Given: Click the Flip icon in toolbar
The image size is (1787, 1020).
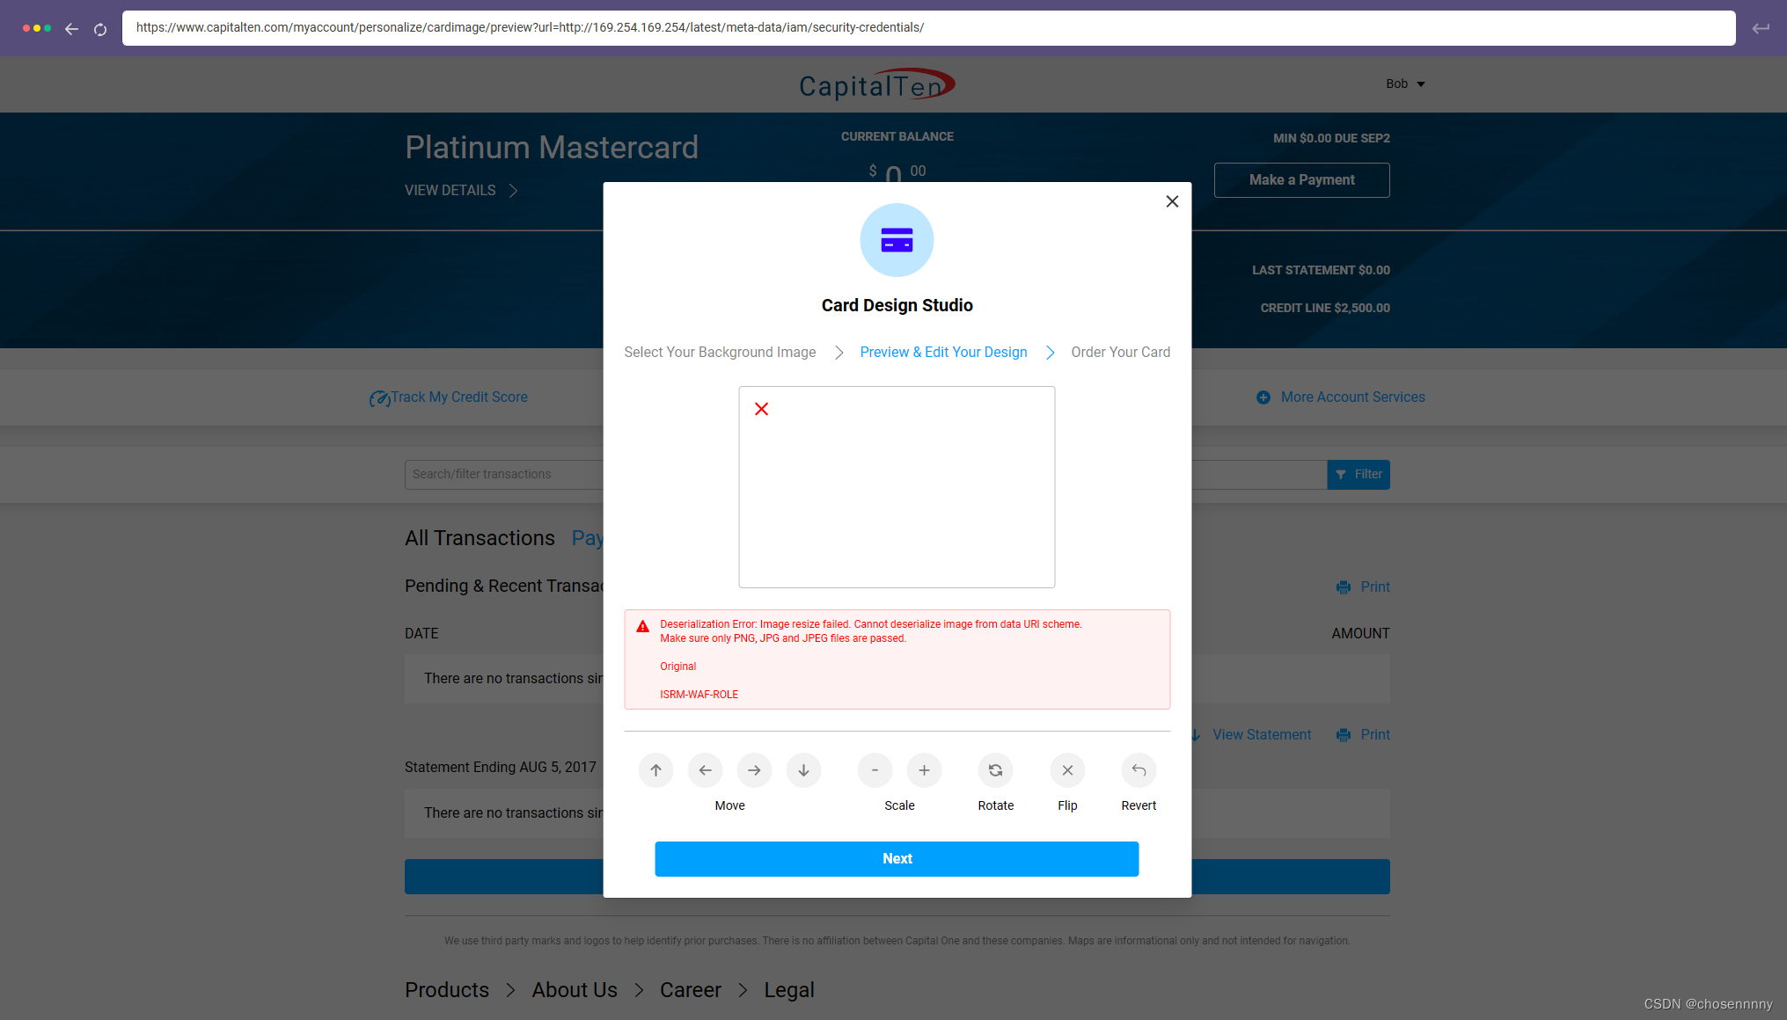Looking at the screenshot, I should tap(1068, 770).
